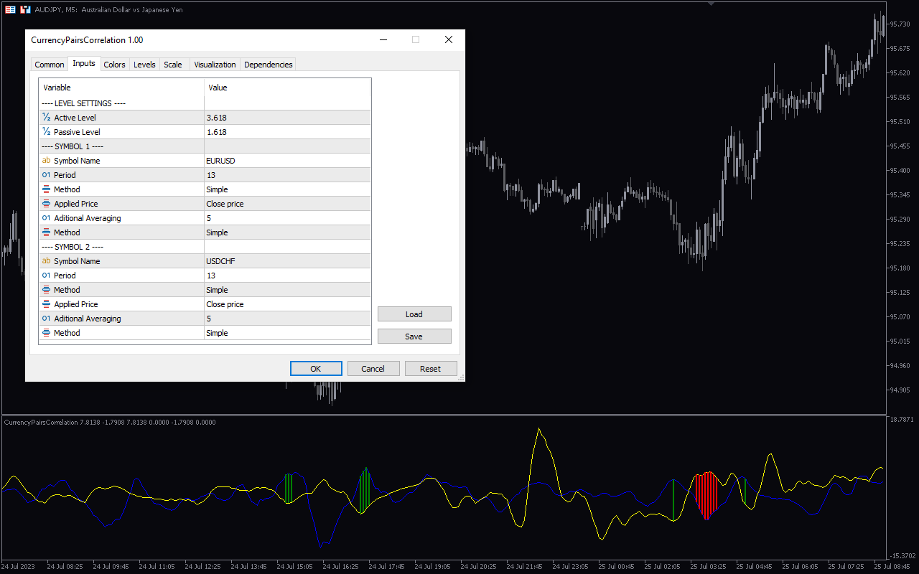The image size is (919, 574).
Task: Click the Symbol 2 Applied Price enum icon
Action: [47, 304]
